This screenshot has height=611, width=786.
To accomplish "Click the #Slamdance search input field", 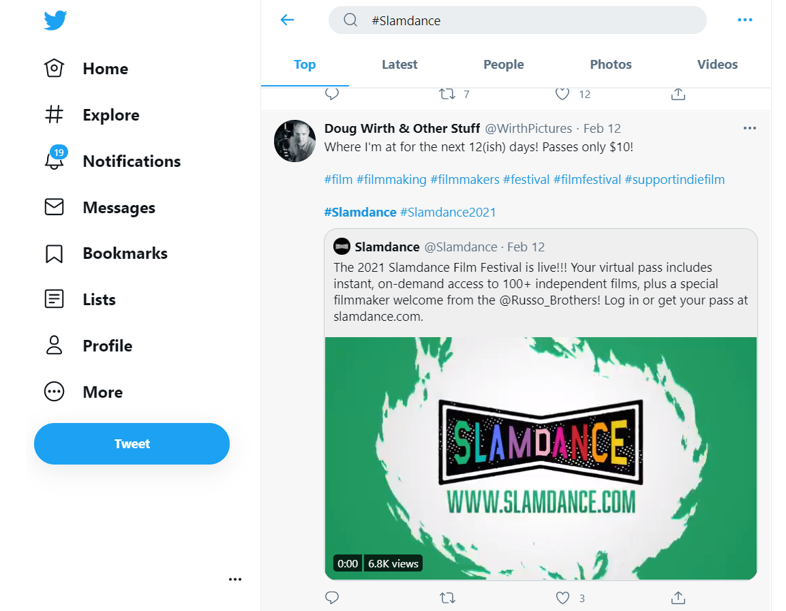I will 518,20.
